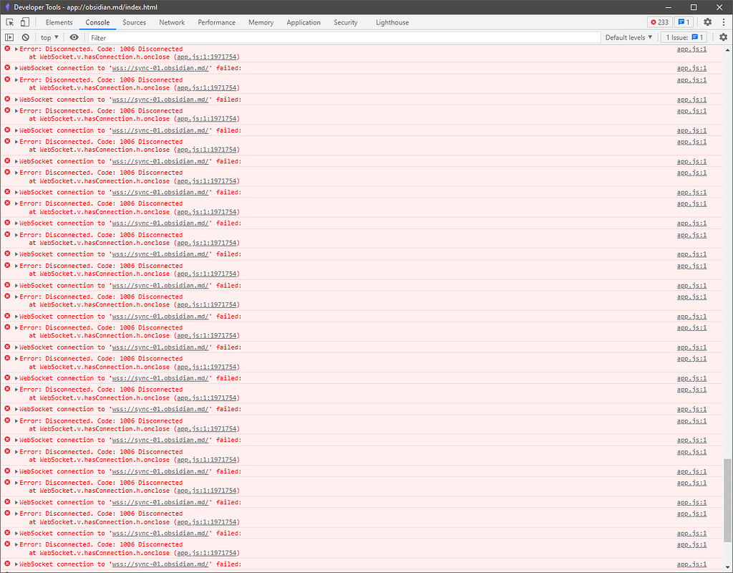Click the 233 errors counter badge
This screenshot has height=573, width=733.
pyautogui.click(x=659, y=22)
